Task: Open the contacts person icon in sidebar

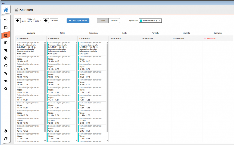Action: (x=5, y=43)
